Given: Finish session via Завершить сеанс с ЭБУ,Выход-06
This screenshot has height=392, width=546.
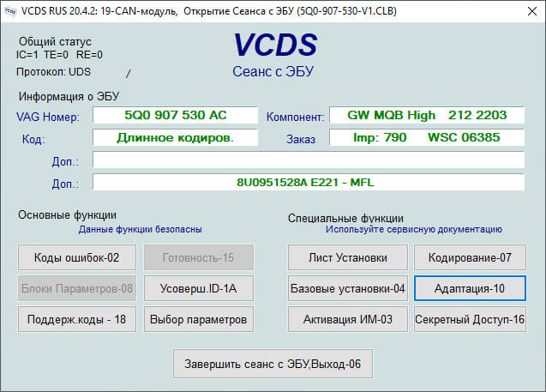Looking at the screenshot, I should pyautogui.click(x=273, y=364).
